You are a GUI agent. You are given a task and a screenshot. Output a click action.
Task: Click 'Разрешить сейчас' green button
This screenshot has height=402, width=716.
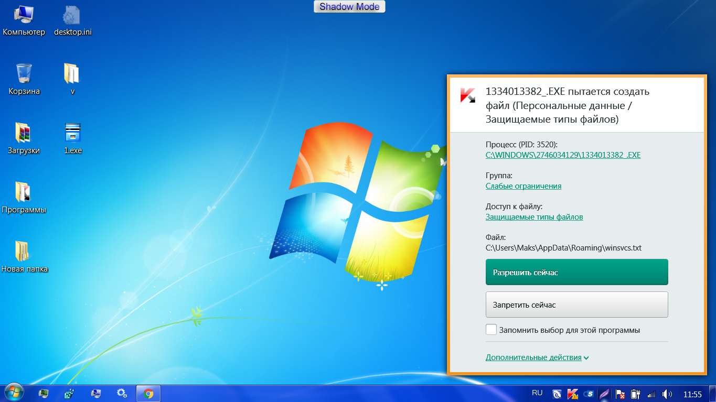coord(576,273)
